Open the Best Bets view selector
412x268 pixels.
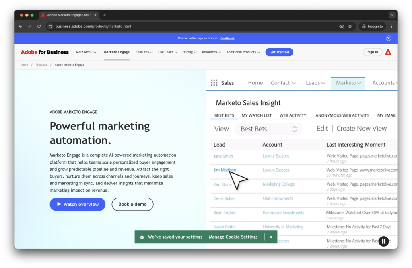coord(268,129)
